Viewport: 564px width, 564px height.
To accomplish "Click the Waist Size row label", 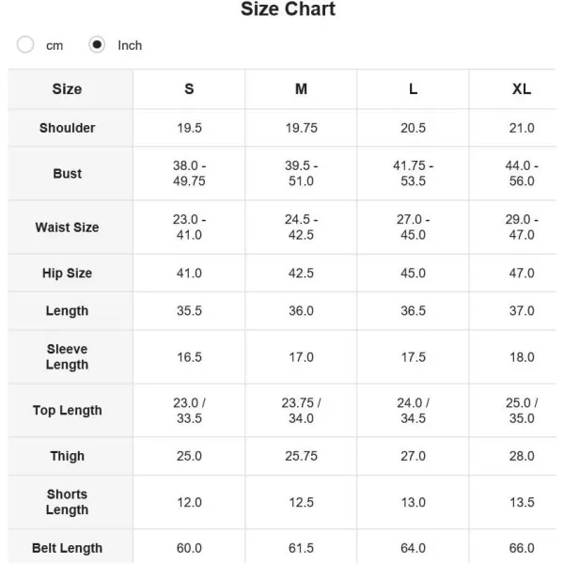I will click(x=68, y=227).
